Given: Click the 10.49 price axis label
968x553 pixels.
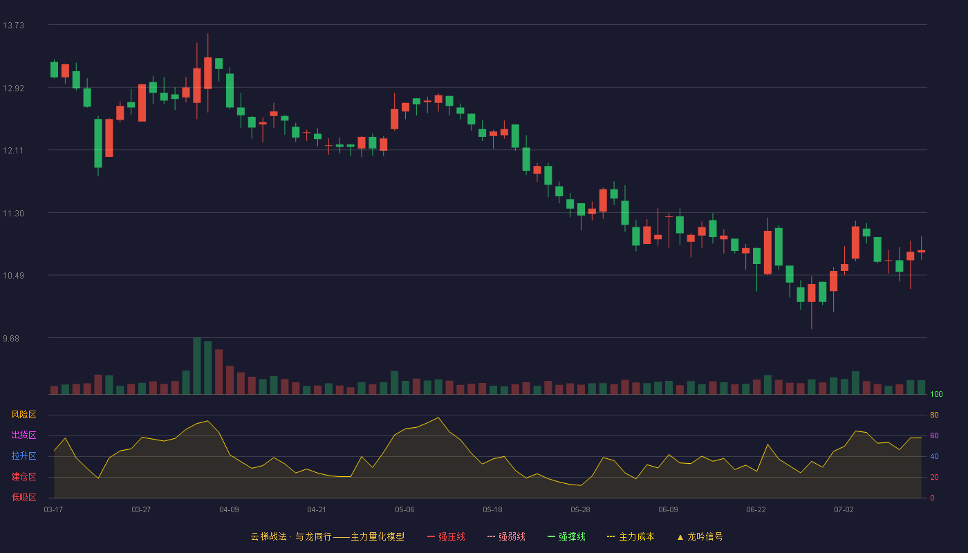Looking at the screenshot, I should point(13,276).
